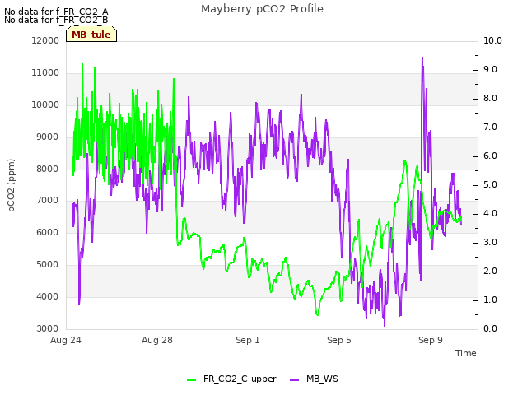Click the 5000 left axis value
Image resolution: width=527 pixels, height=395 pixels.
point(48,265)
